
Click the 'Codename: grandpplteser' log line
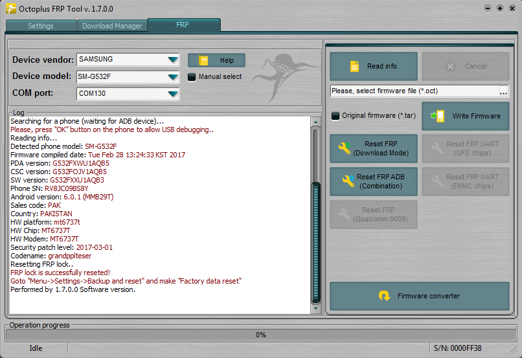(x=51, y=256)
